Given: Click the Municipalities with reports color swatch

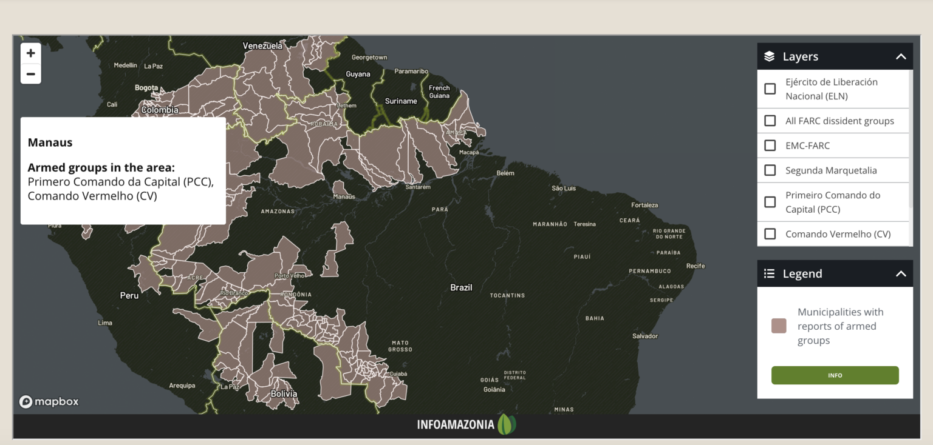Looking at the screenshot, I should click(x=779, y=326).
